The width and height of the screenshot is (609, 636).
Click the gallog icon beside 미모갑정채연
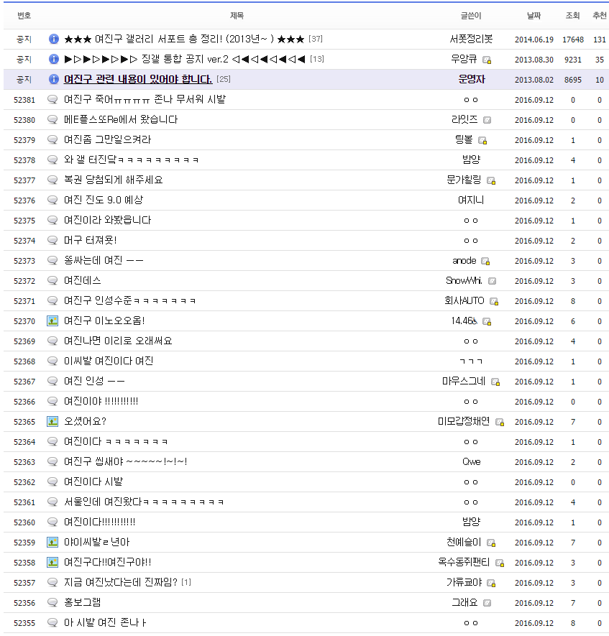500,423
